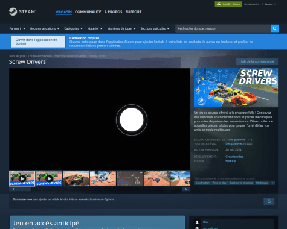
Task: Expand the Matériel menu
Action: click(95, 28)
